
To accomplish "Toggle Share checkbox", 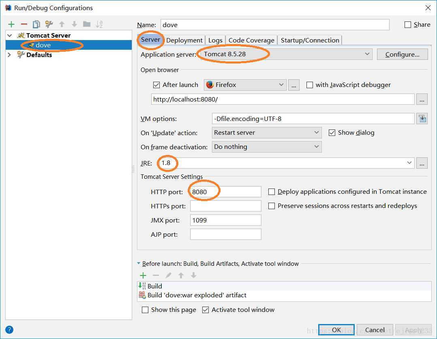I will (x=408, y=25).
